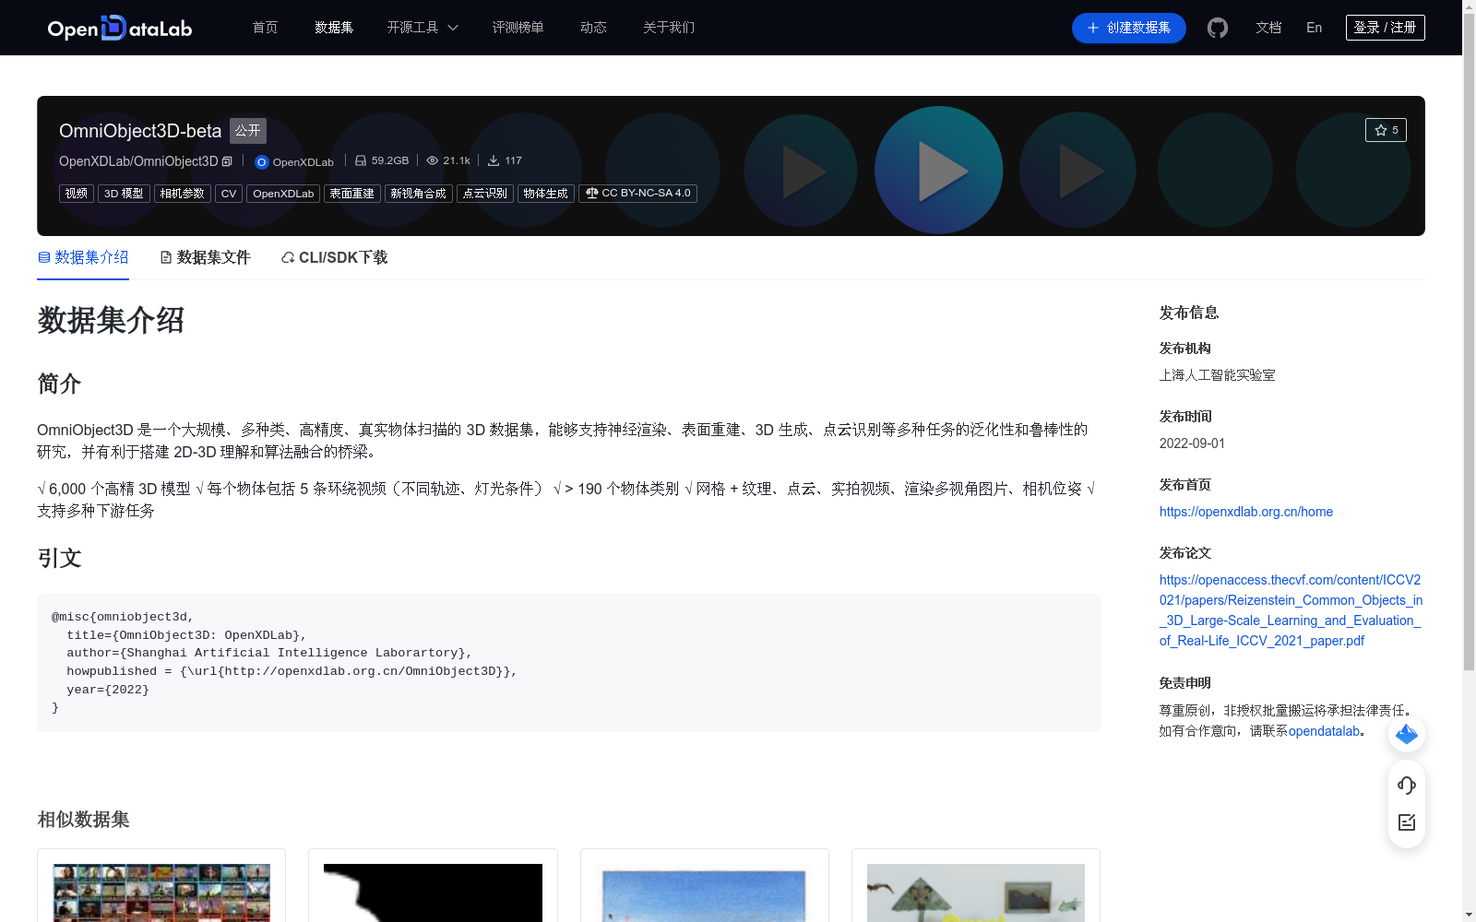This screenshot has width=1476, height=922.
Task: Open first similar dataset thumbnail with photo grid
Action: (161, 892)
